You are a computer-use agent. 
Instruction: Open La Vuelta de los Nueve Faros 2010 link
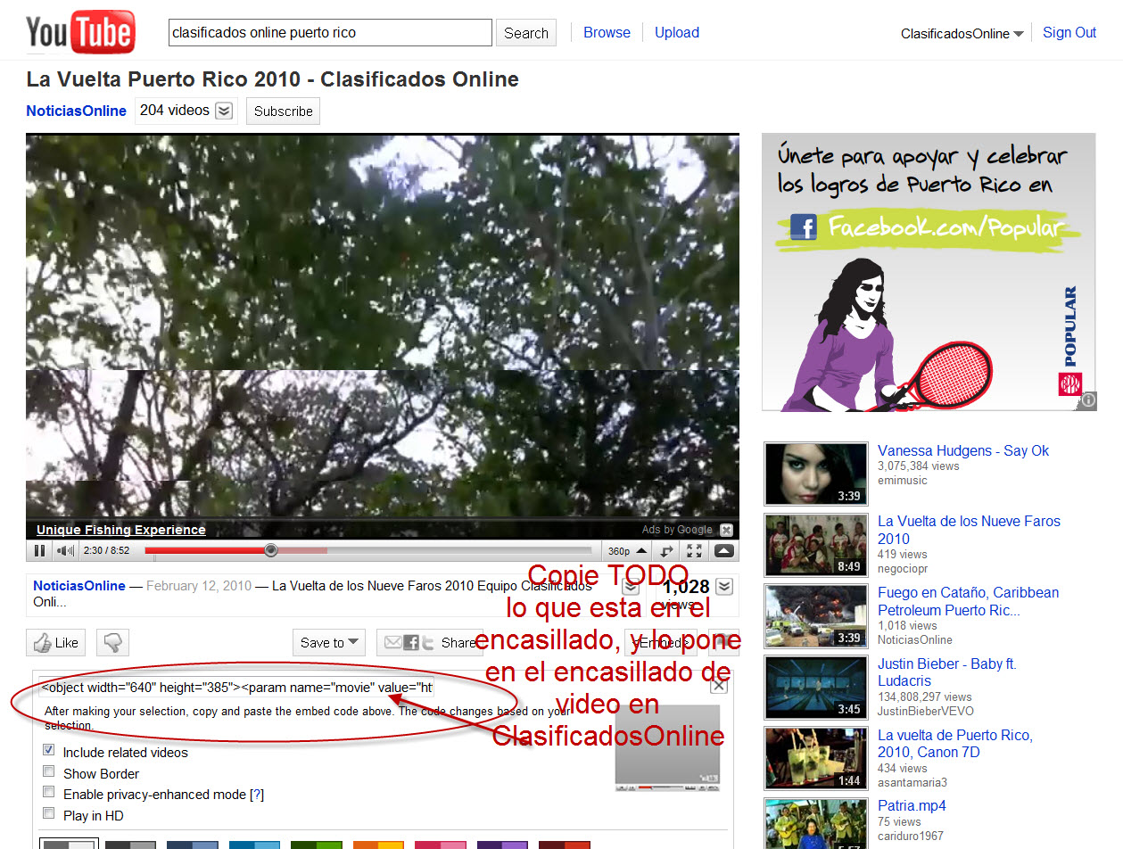(969, 530)
